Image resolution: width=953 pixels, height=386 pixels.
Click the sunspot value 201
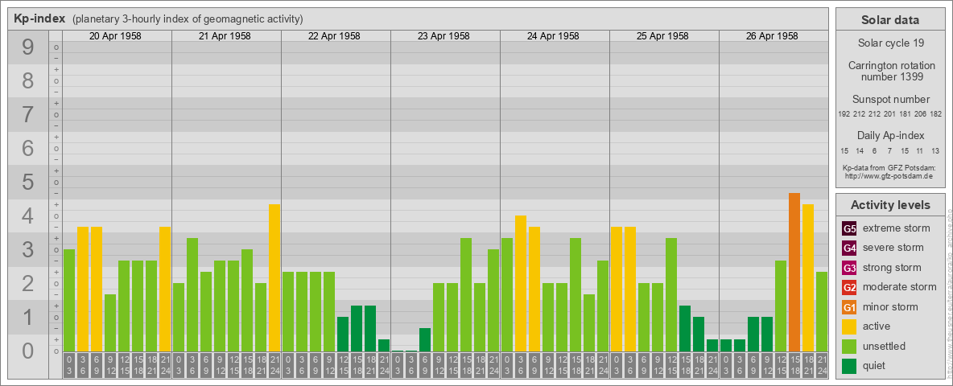(x=890, y=114)
